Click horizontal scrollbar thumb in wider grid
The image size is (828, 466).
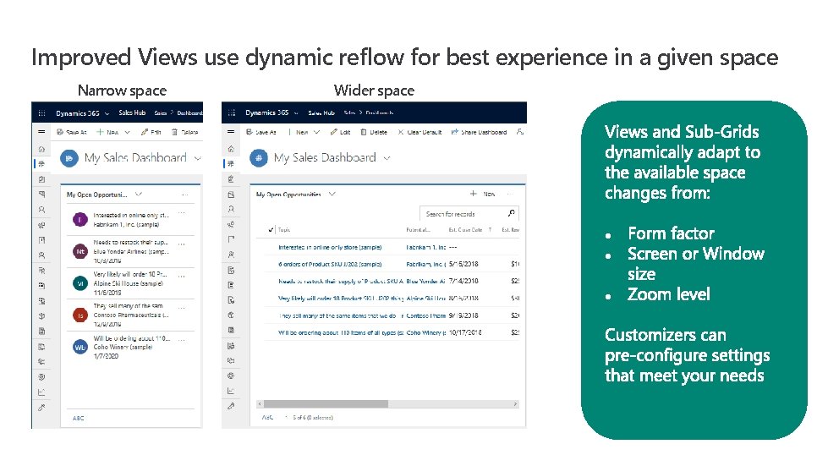[x=326, y=403]
